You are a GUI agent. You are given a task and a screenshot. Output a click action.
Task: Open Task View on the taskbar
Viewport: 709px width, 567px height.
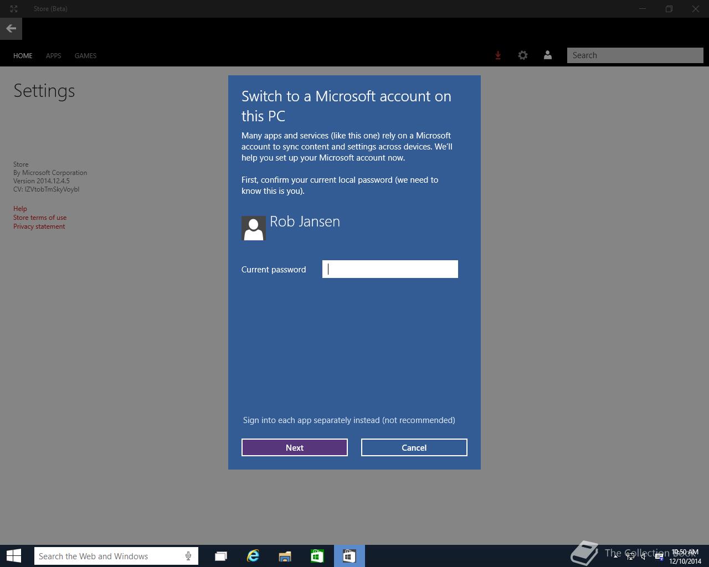[221, 556]
